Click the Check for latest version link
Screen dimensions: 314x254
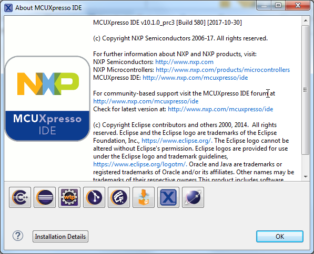(x=220, y=109)
